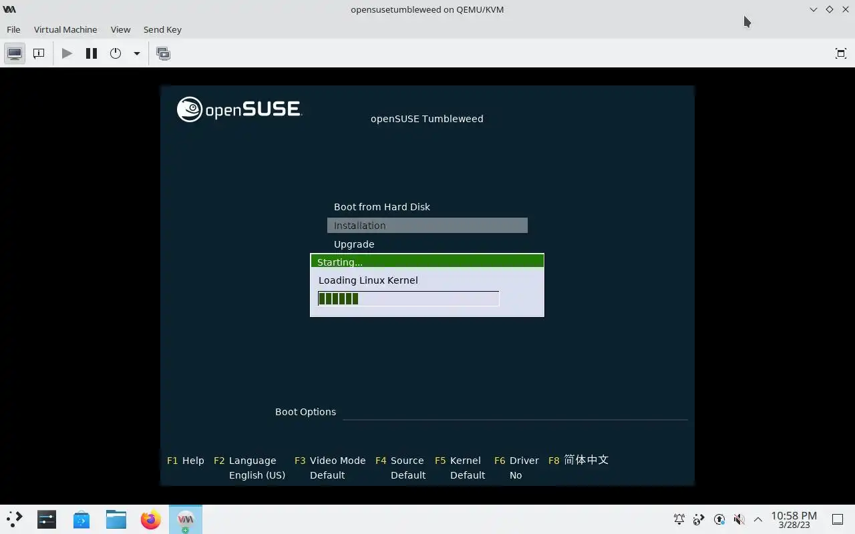855x534 pixels.
Task: Launch Discover software center
Action: [x=81, y=519]
